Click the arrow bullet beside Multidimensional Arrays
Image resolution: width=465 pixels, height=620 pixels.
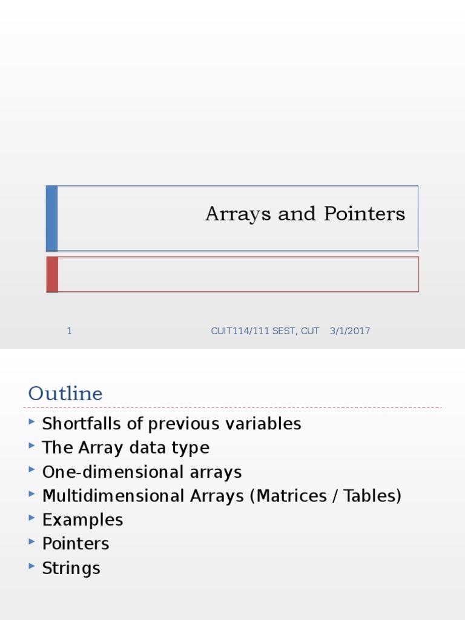click(31, 494)
